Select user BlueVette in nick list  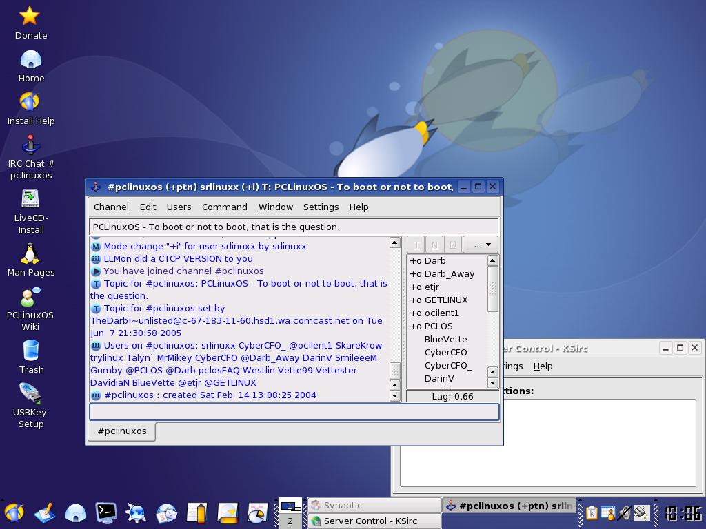(x=447, y=339)
